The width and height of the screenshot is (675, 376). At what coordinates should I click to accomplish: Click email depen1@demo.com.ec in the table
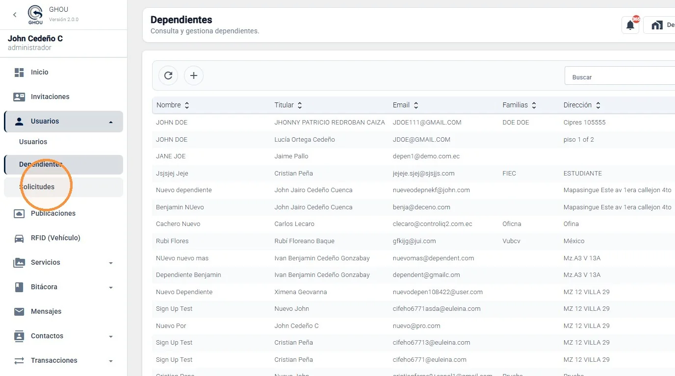coord(426,156)
